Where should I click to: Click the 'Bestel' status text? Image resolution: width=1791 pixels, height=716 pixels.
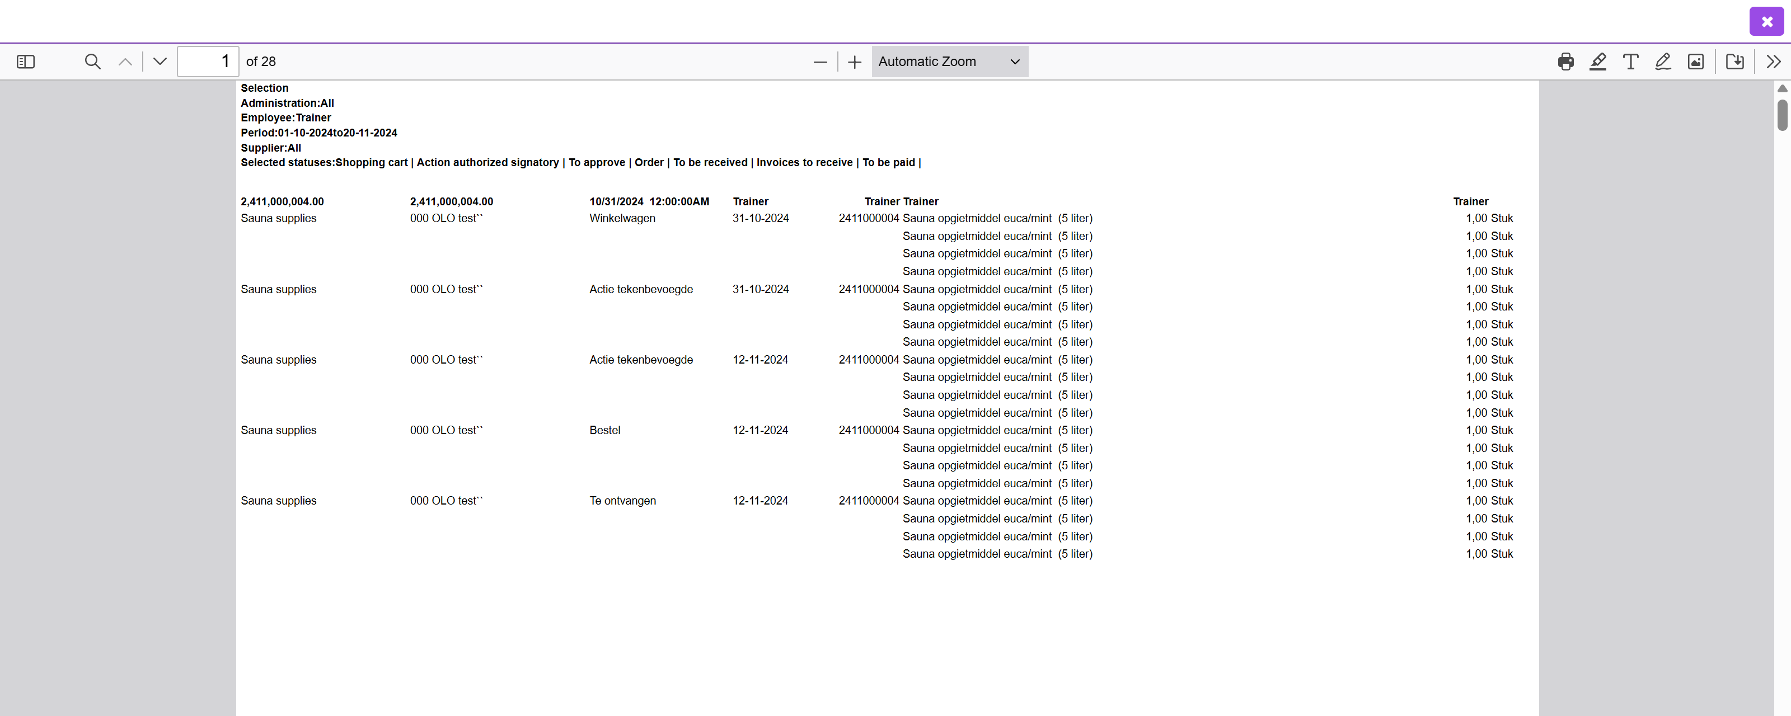605,430
